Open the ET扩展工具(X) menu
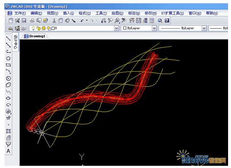This screenshot has width=231, height=168. (172, 13)
